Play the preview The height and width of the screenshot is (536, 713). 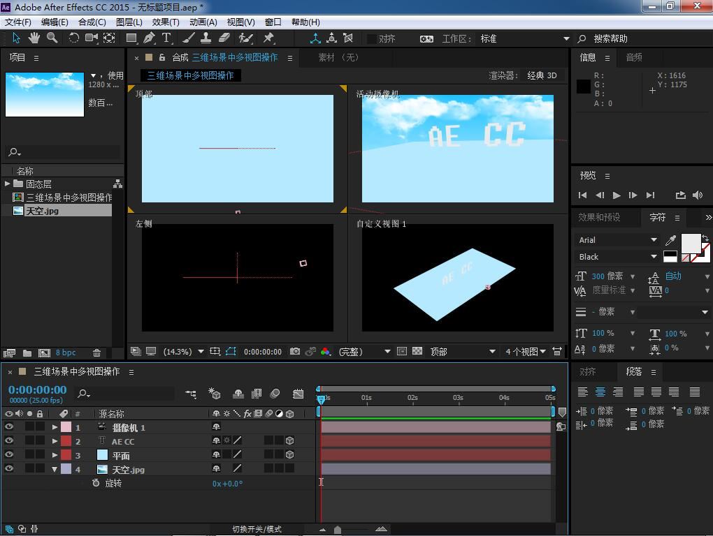tap(617, 195)
